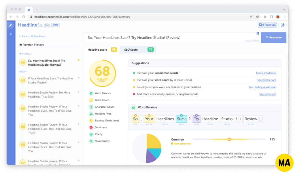Click the yellow segment of the pie chart
This screenshot has height=173, width=295.
pyautogui.click(x=154, y=141)
